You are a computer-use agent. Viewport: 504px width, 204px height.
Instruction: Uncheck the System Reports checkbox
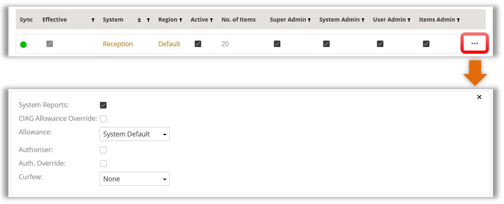click(x=103, y=105)
